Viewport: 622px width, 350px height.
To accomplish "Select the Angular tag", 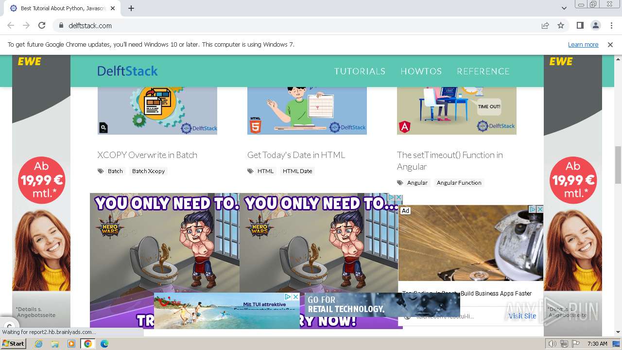I will click(x=417, y=183).
